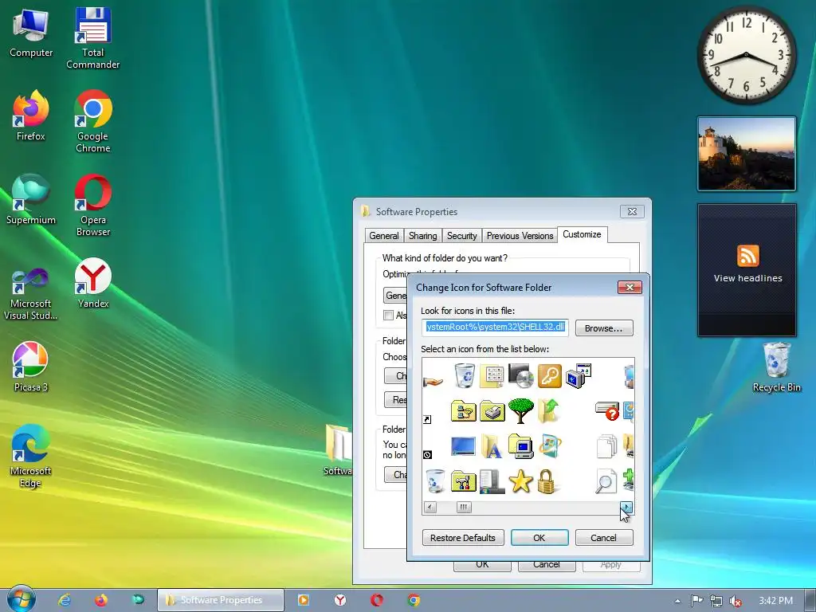816x612 pixels.
Task: Click the lighthouse slideshow gadget picture
Action: coord(747,154)
